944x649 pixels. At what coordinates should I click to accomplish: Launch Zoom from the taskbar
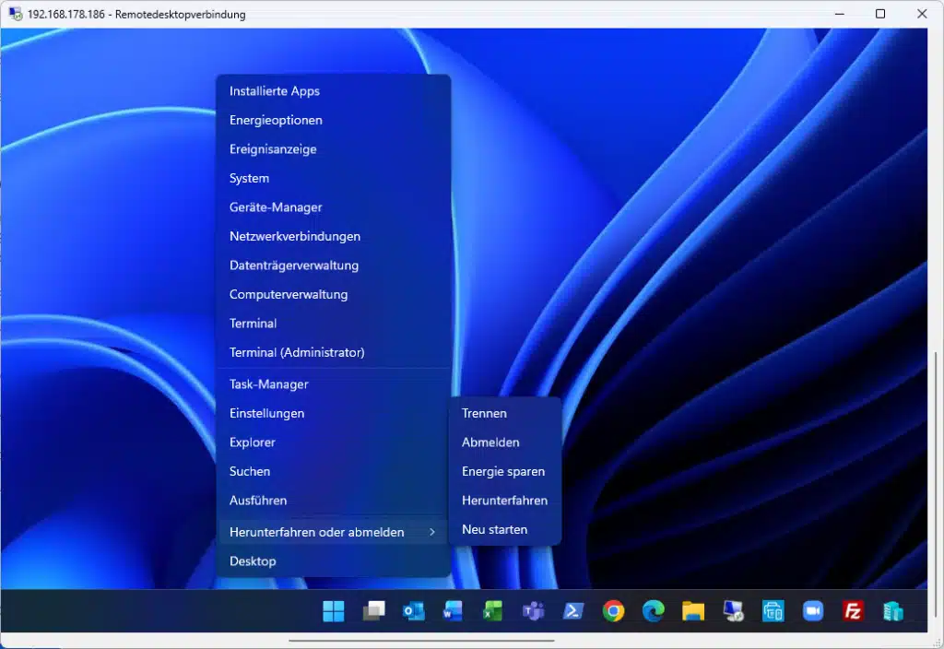(813, 611)
